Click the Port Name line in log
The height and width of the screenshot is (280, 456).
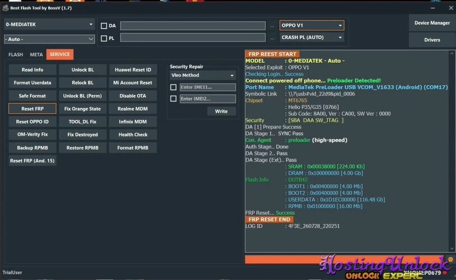(x=347, y=87)
